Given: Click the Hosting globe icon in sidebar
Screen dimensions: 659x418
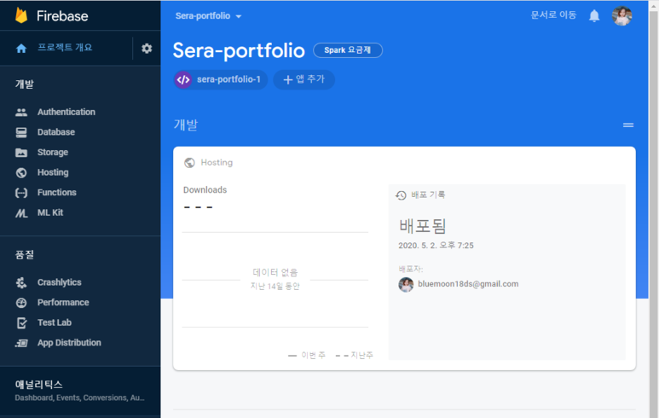Looking at the screenshot, I should (x=21, y=172).
